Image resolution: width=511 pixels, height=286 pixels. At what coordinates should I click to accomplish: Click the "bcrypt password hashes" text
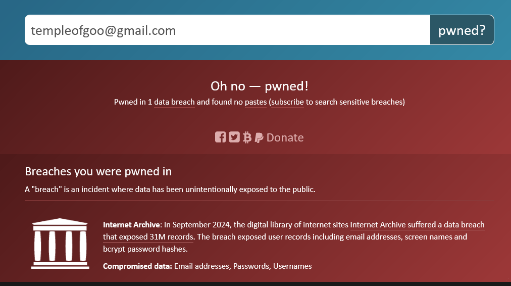[144, 249]
